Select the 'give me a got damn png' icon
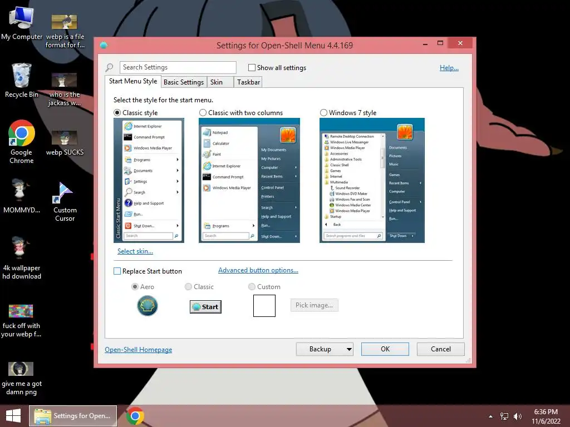570x427 pixels. [22, 379]
